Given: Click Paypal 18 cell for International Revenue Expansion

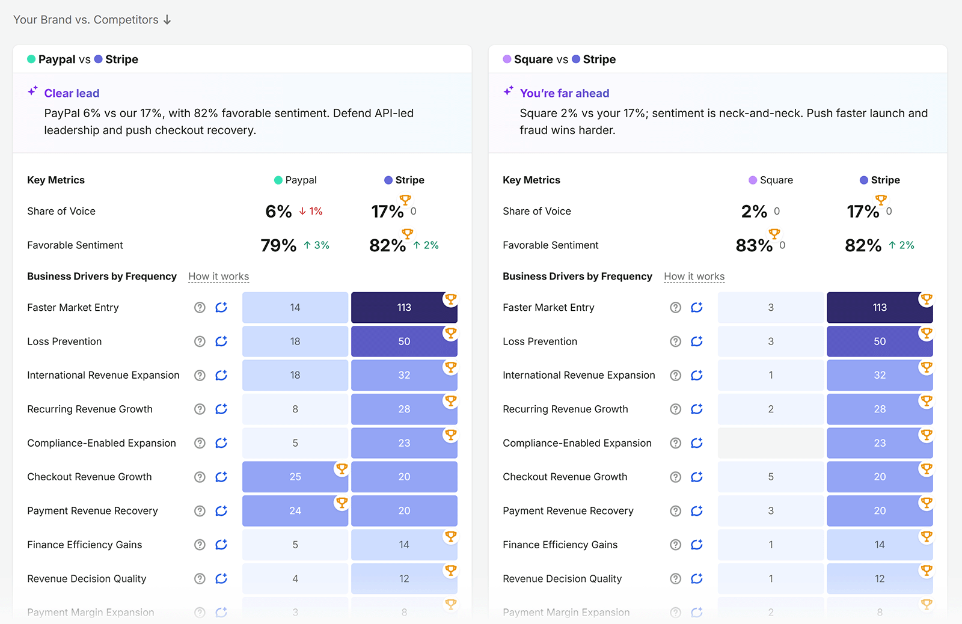Looking at the screenshot, I should (x=295, y=375).
